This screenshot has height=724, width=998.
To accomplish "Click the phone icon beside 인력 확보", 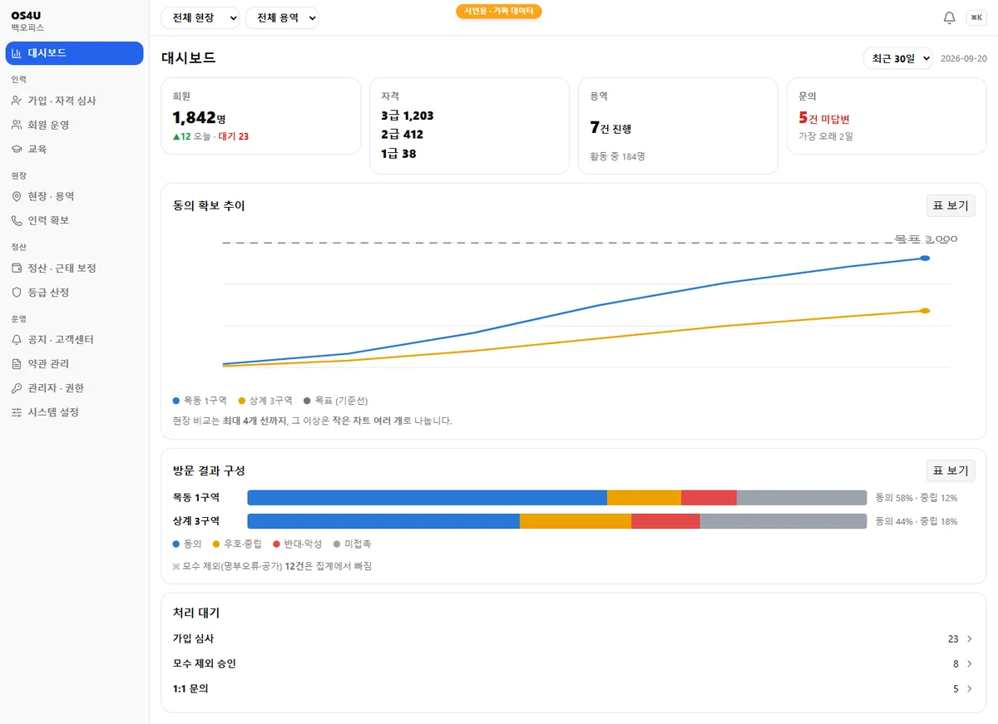I will click(17, 220).
